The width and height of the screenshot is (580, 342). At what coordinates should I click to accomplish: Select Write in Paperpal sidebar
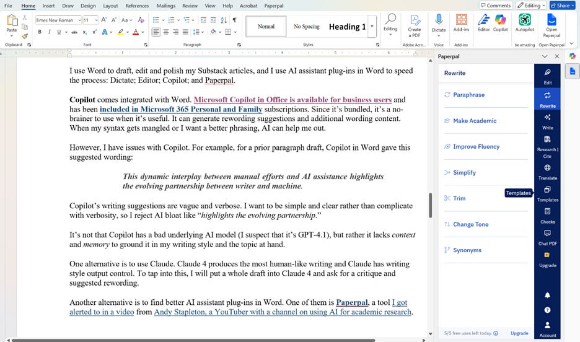547,122
